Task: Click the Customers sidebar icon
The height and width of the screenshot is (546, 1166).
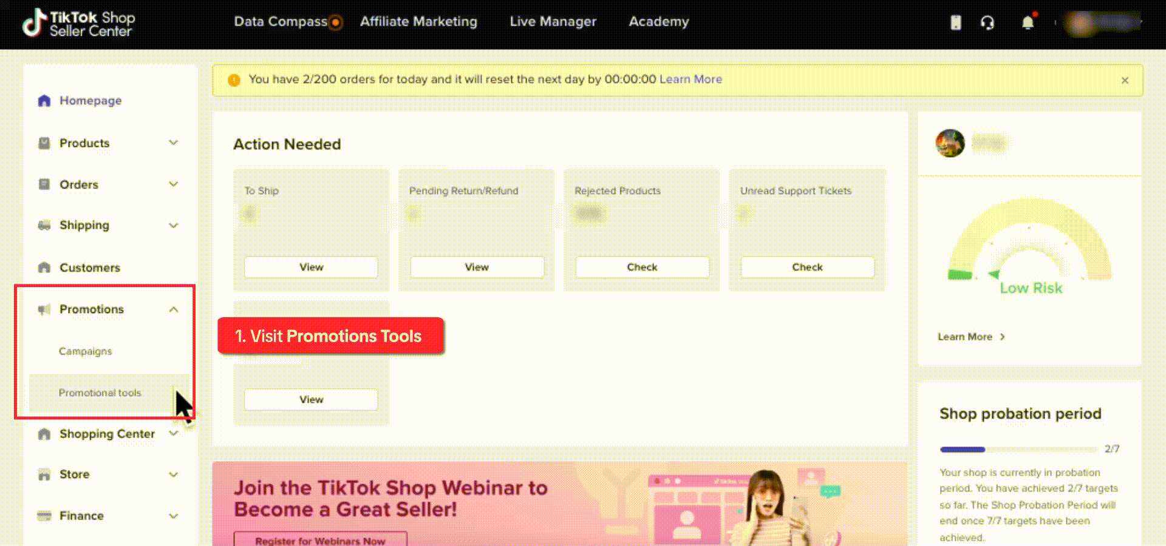Action: (x=44, y=268)
